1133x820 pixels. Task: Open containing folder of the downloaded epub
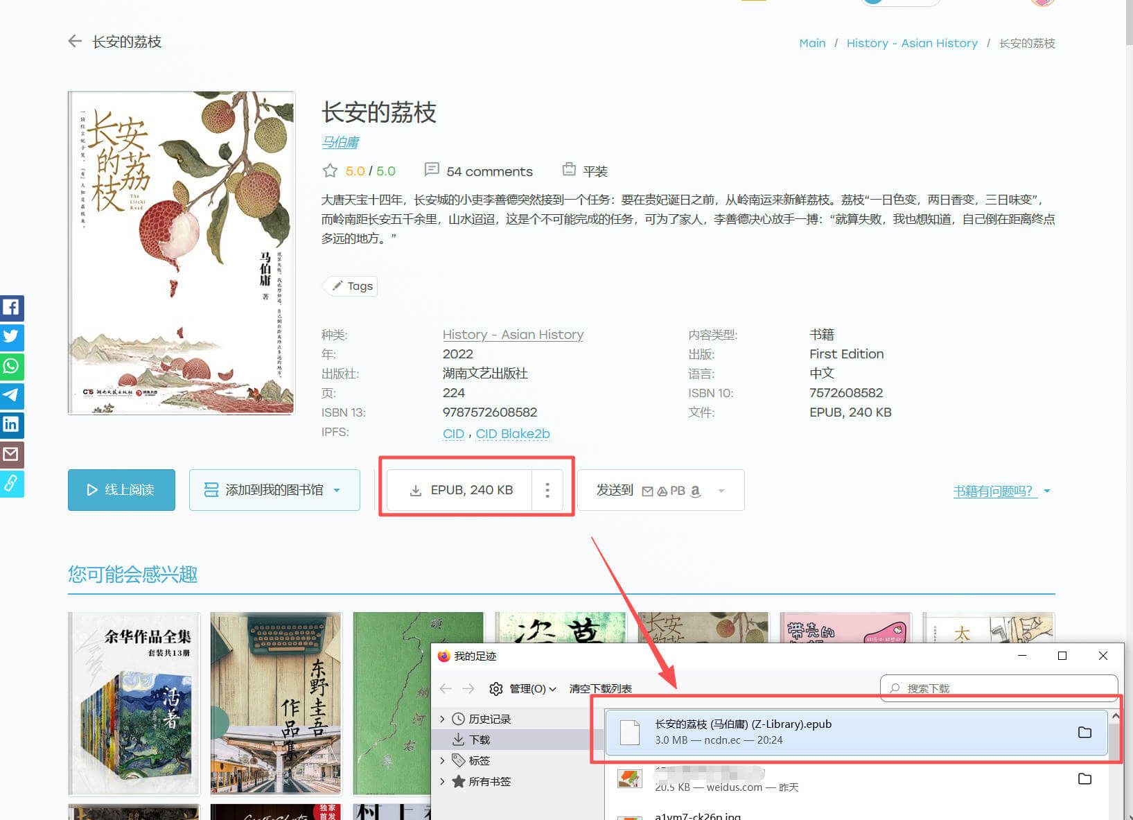click(1084, 733)
